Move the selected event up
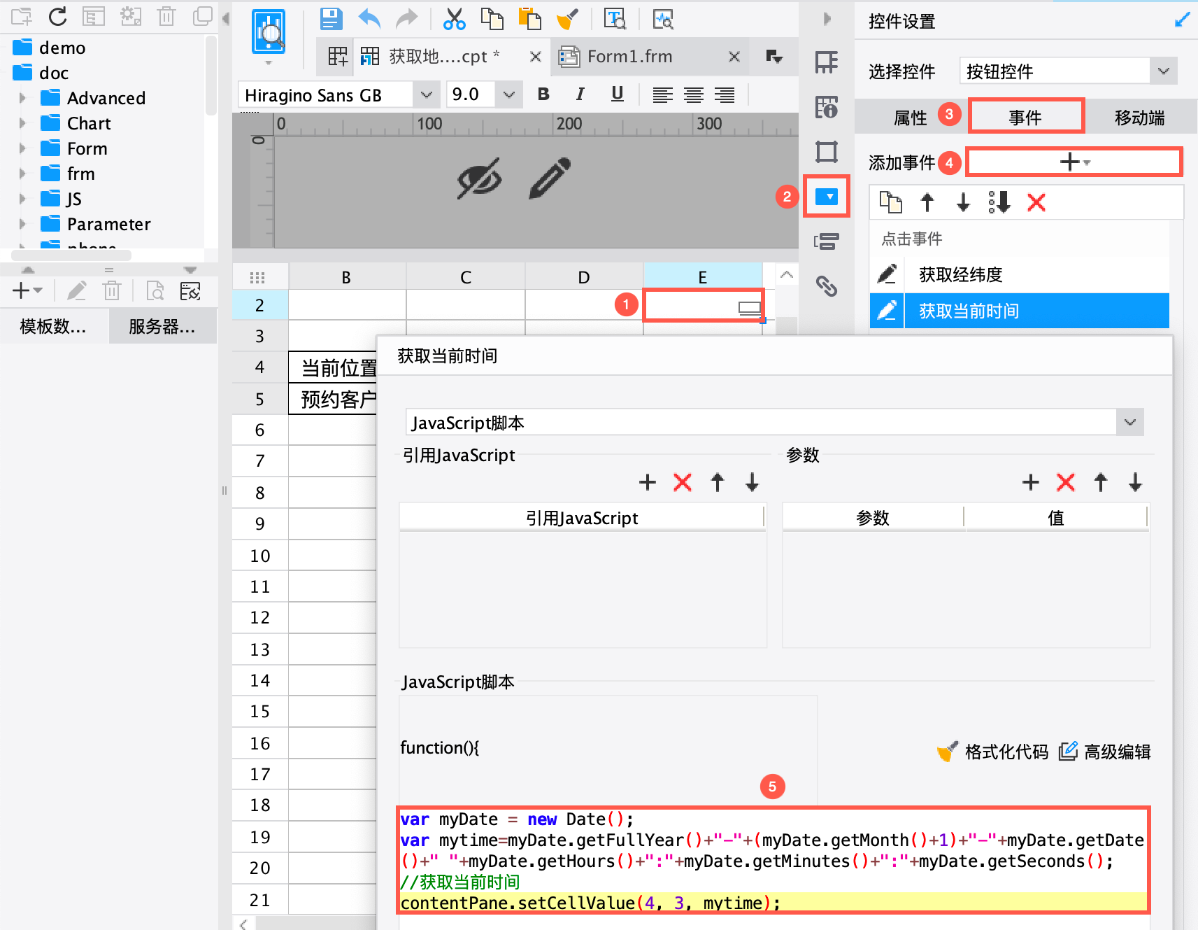Screen dimensions: 1198x930 point(927,203)
